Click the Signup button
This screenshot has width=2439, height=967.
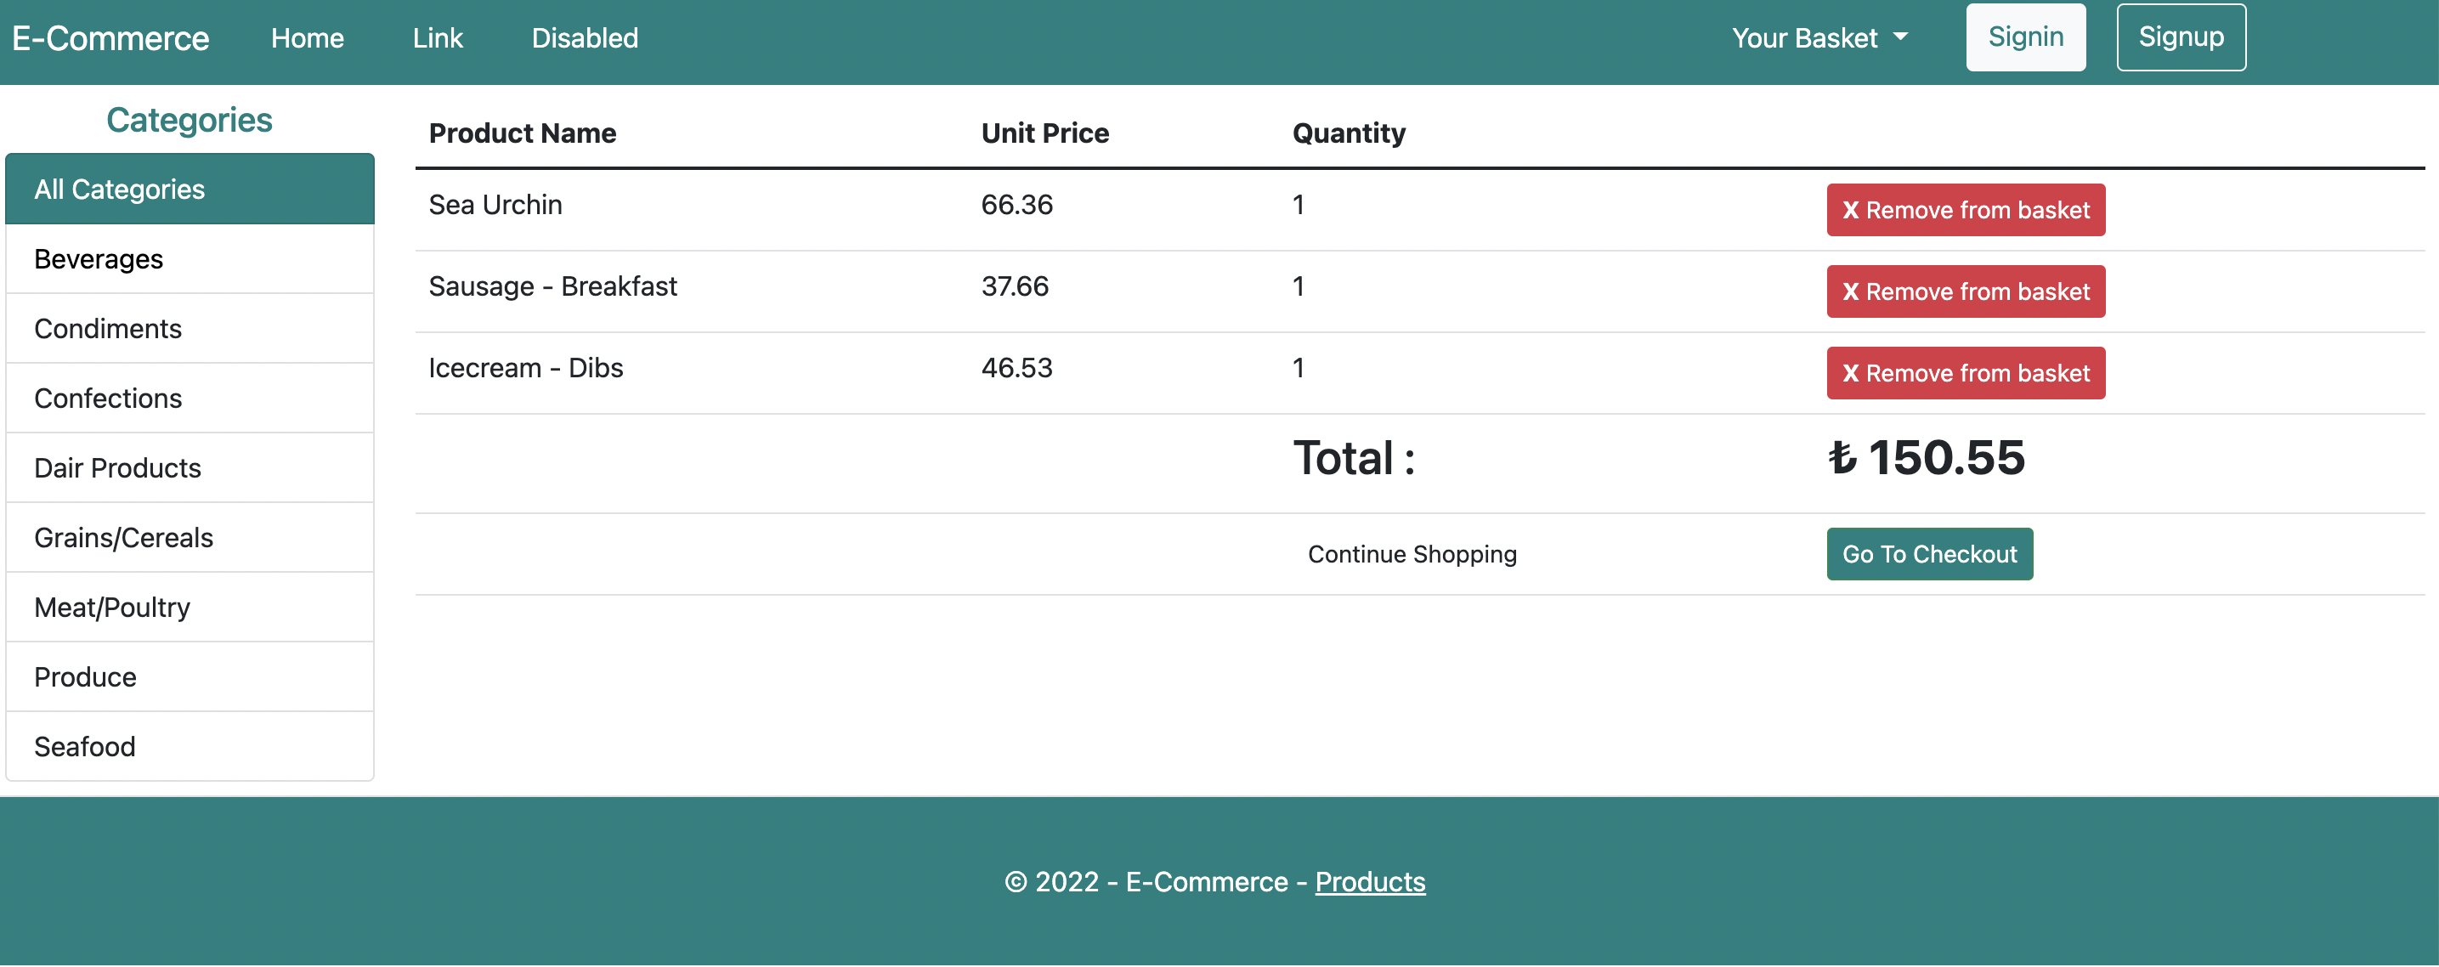[x=2181, y=37]
